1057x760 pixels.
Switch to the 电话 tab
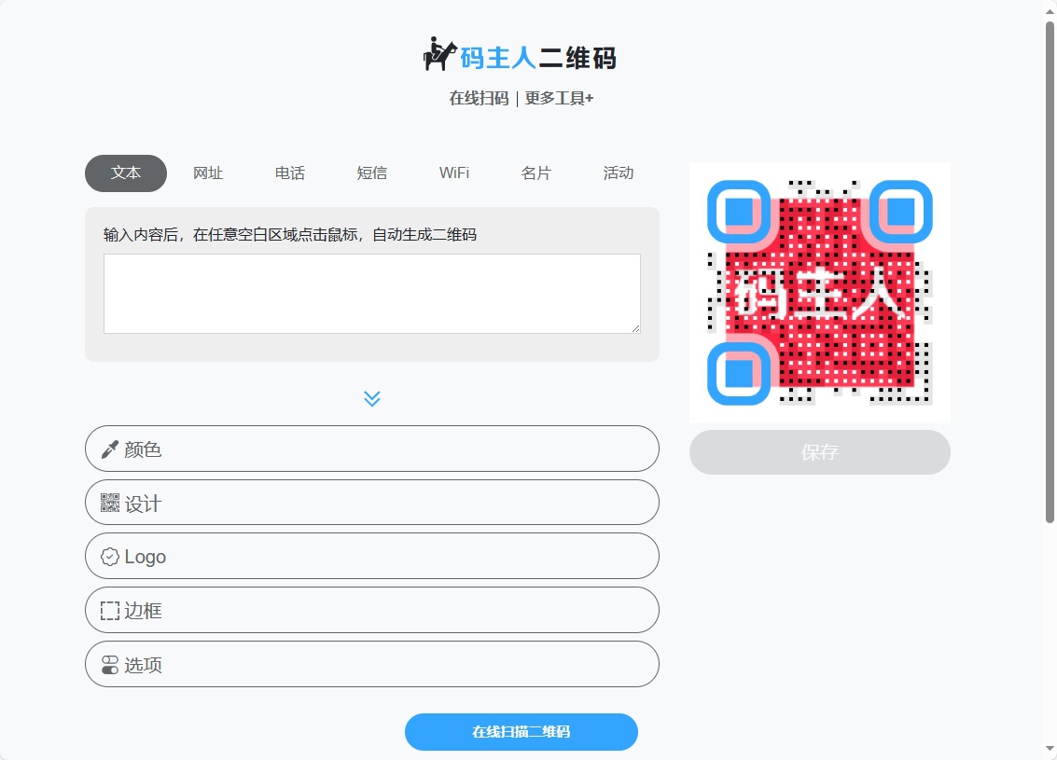[x=290, y=173]
